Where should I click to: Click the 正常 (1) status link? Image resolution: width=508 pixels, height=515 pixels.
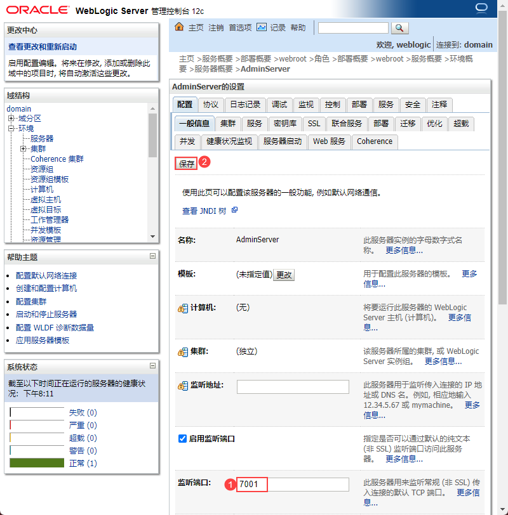[83, 464]
